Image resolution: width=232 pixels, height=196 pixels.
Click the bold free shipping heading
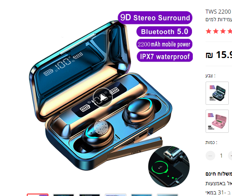(x=219, y=174)
